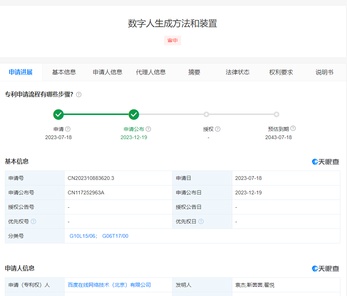Click the green 申请公布 step checkmark

point(134,115)
